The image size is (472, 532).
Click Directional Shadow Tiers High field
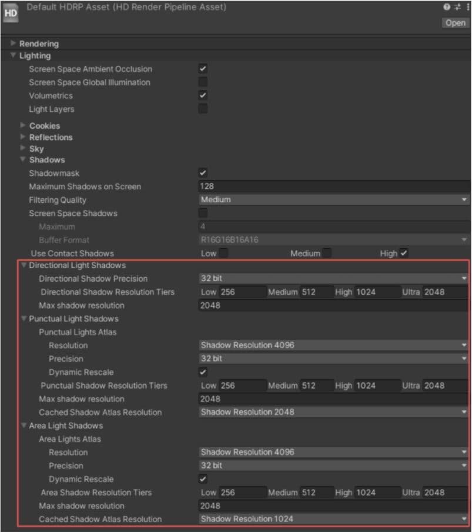click(x=377, y=292)
